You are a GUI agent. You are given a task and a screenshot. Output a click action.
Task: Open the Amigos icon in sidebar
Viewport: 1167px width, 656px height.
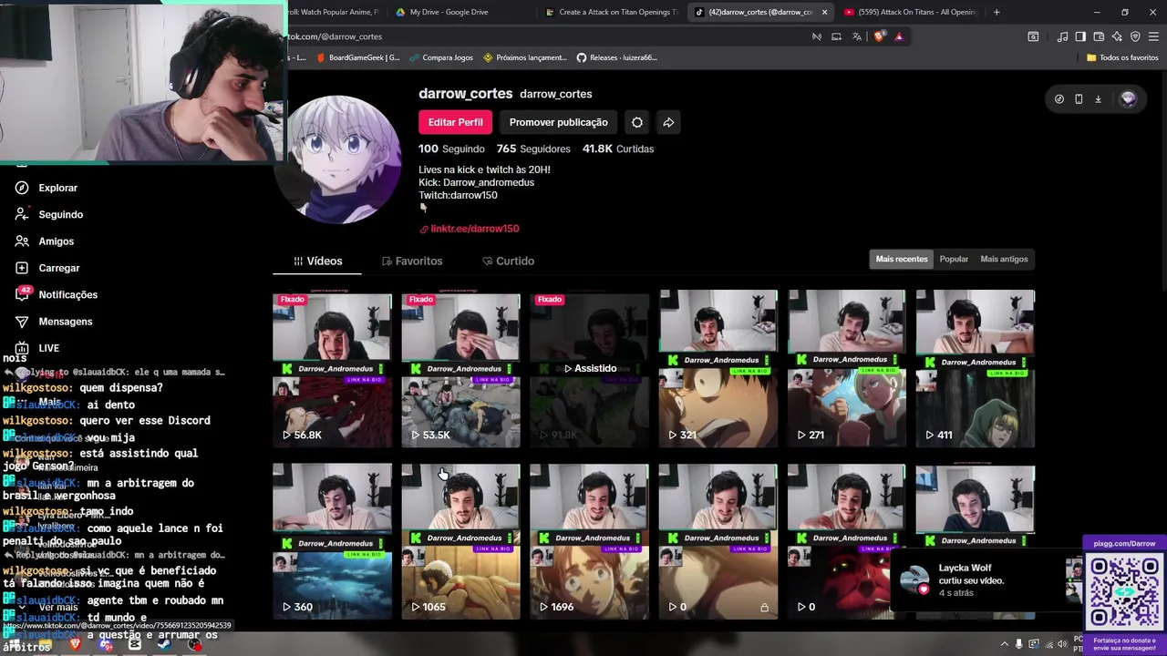(22, 241)
